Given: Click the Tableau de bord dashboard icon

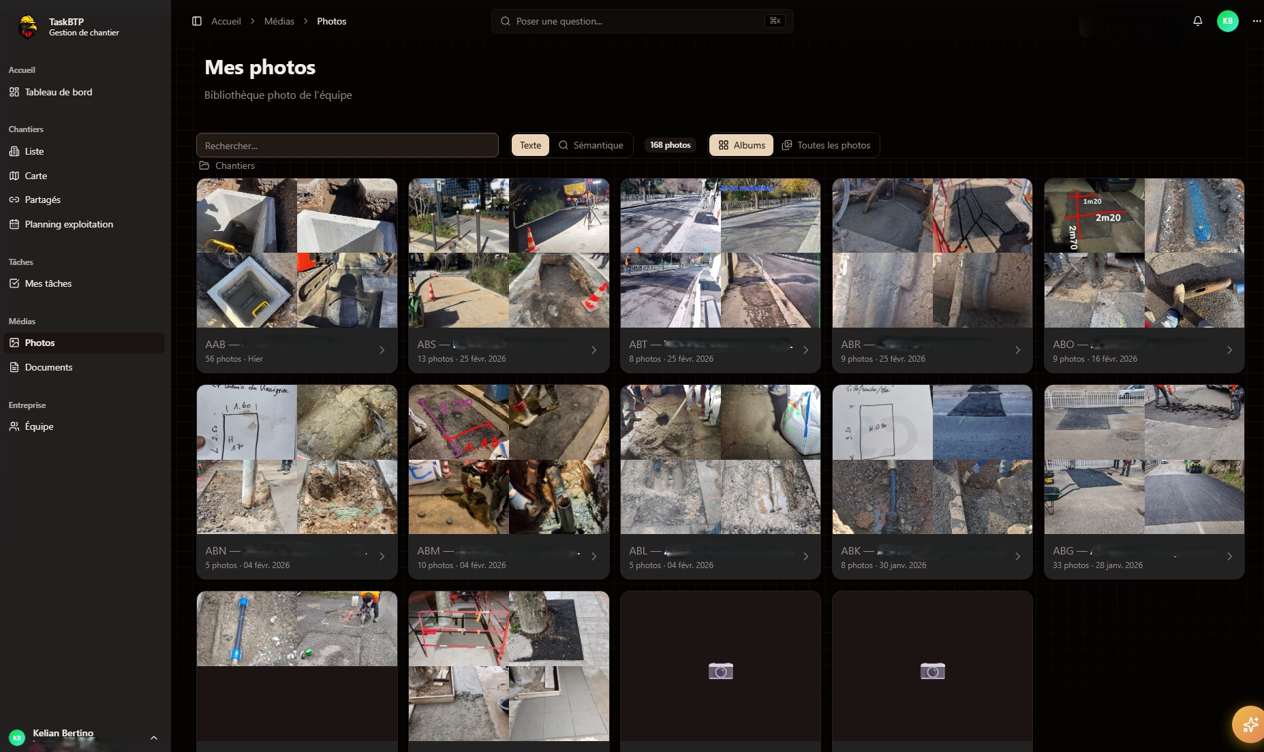Looking at the screenshot, I should point(14,92).
